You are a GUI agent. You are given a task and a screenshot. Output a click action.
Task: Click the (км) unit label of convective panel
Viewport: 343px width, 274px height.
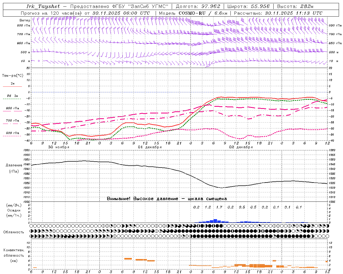[x=14, y=261]
